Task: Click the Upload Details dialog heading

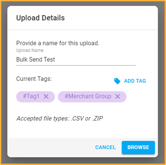Action: tap(40, 18)
